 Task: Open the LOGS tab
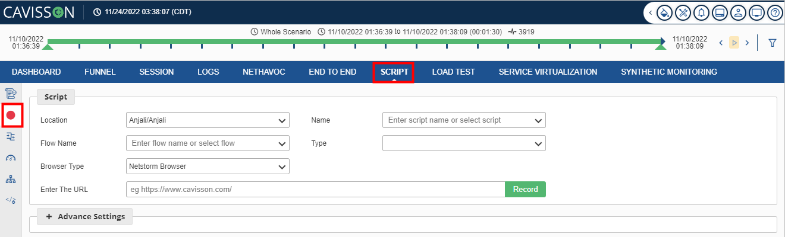tap(208, 72)
